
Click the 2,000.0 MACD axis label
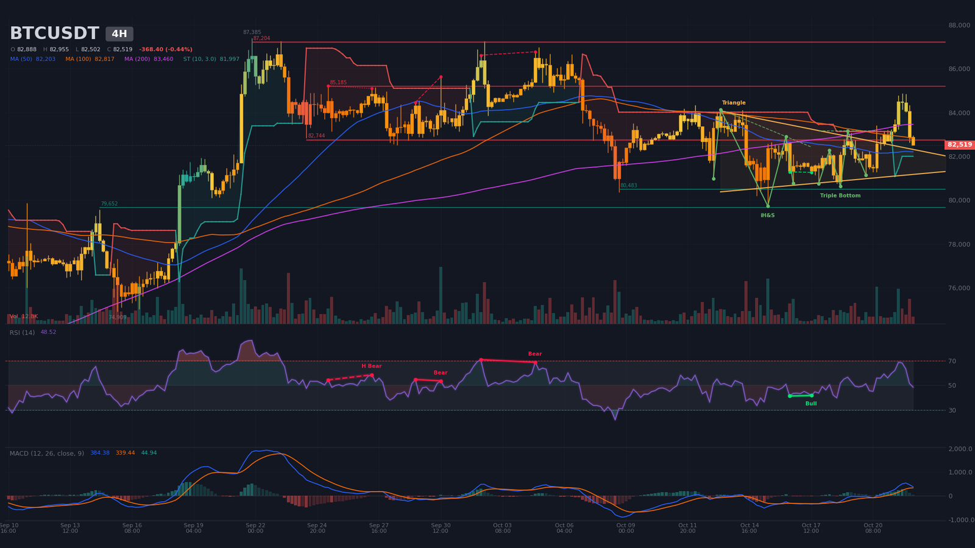pos(960,449)
